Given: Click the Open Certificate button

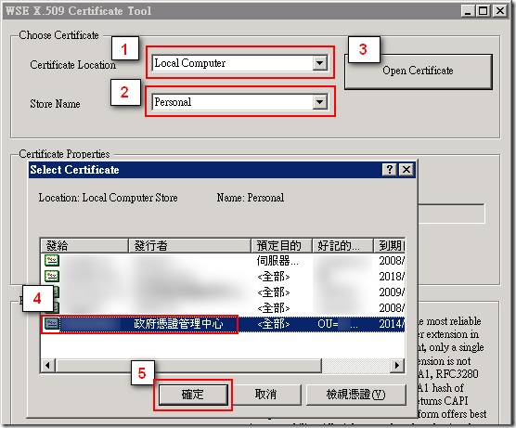Looking at the screenshot, I should (418, 71).
